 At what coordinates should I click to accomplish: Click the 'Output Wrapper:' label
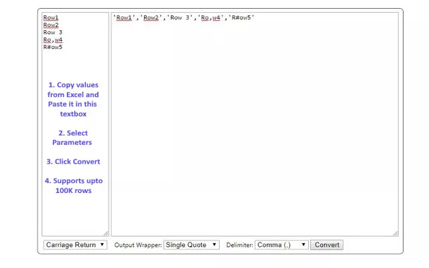click(x=138, y=245)
